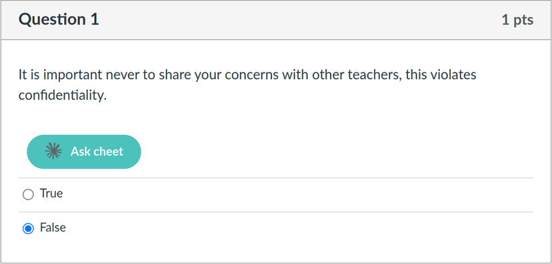This screenshot has height=264, width=552.
Task: Click the Question 1 heading
Action: click(x=59, y=19)
